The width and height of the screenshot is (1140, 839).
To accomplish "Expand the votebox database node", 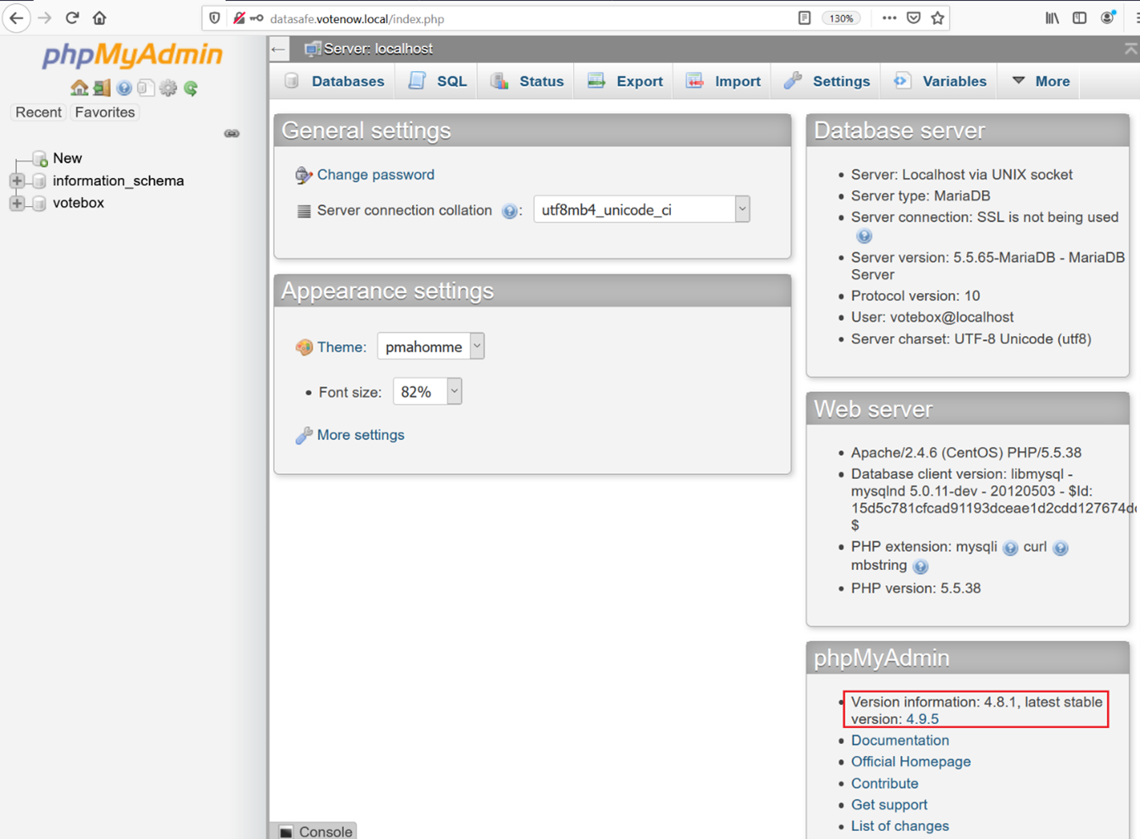I will tap(17, 203).
